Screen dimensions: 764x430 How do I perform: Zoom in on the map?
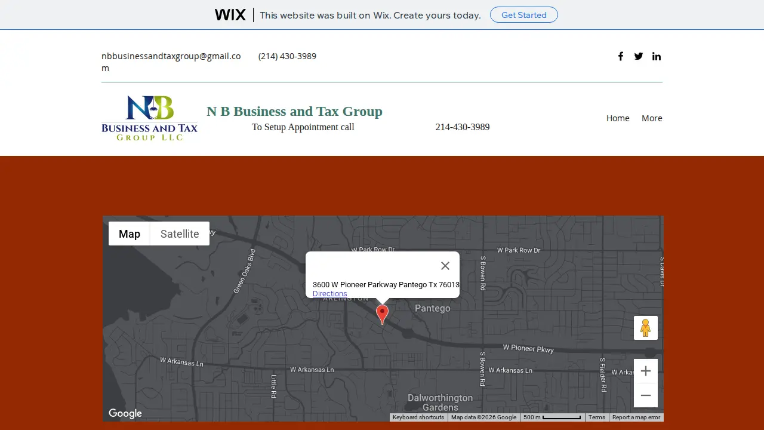coord(646,371)
